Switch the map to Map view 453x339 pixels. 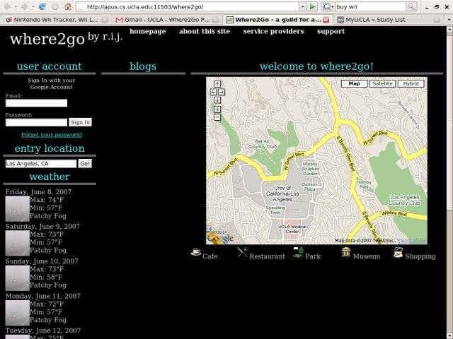pyautogui.click(x=354, y=83)
